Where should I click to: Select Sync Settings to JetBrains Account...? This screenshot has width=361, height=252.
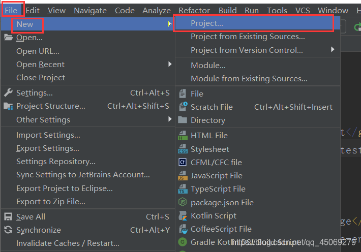click(x=83, y=175)
